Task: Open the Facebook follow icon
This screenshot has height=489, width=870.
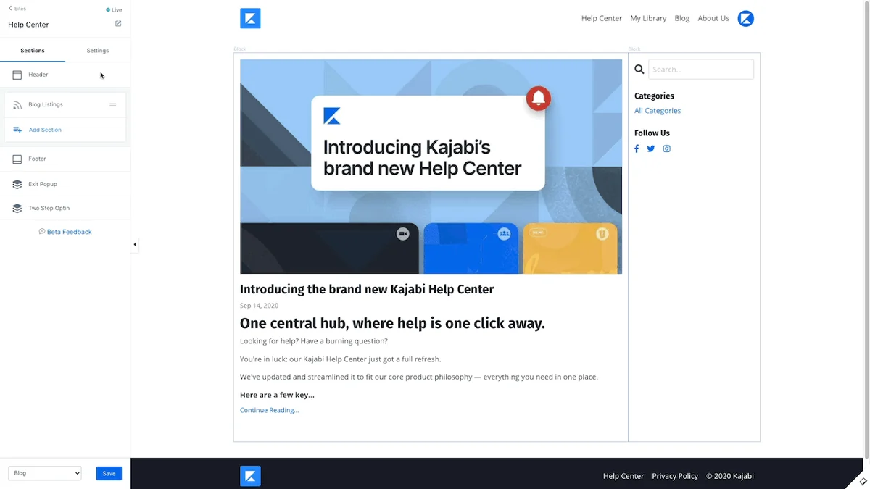Action: click(x=637, y=149)
